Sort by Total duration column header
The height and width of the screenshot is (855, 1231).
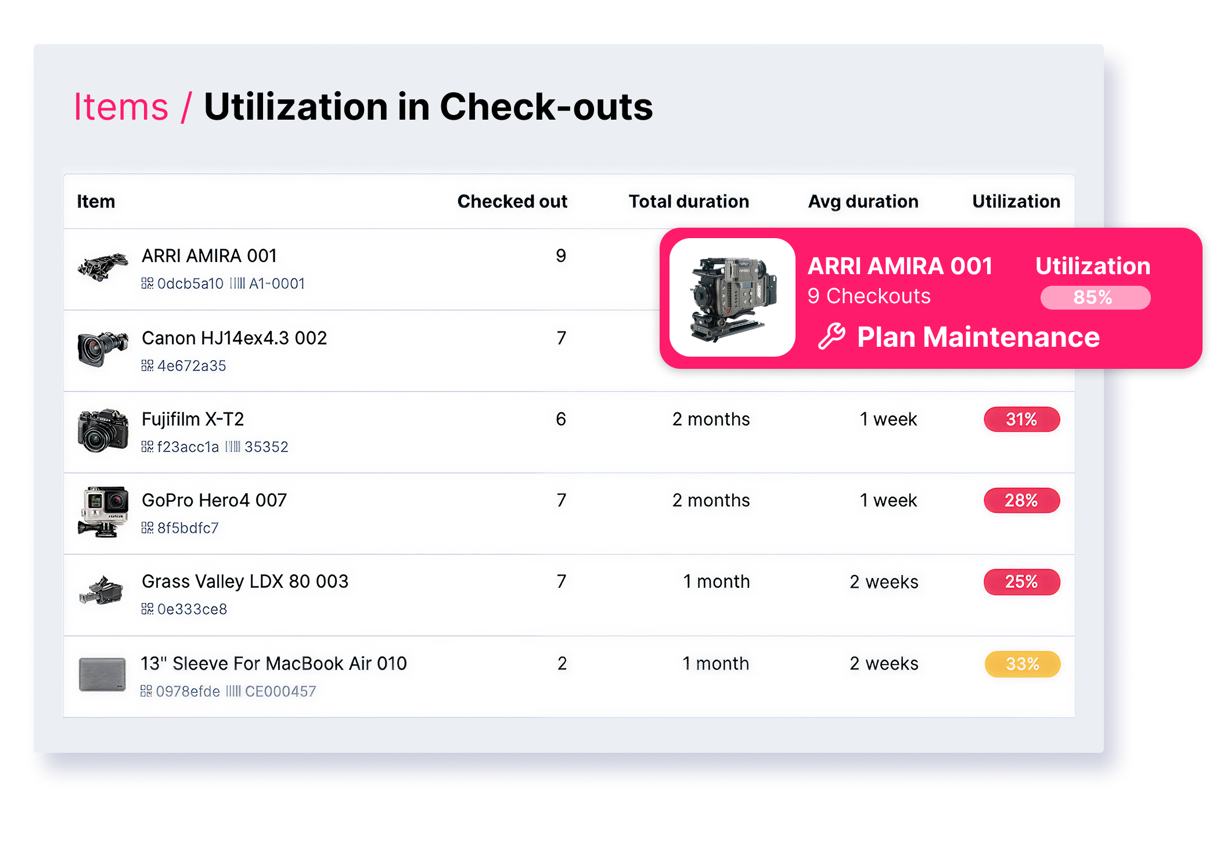coord(688,202)
